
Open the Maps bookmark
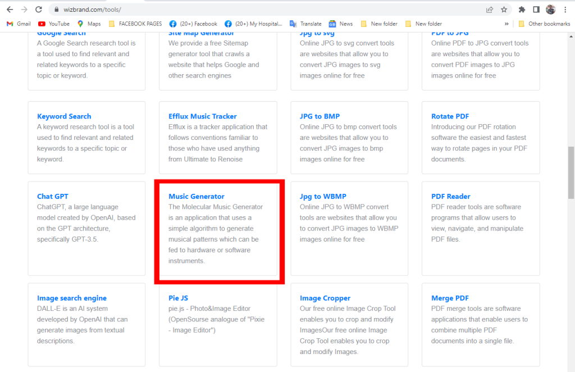89,24
